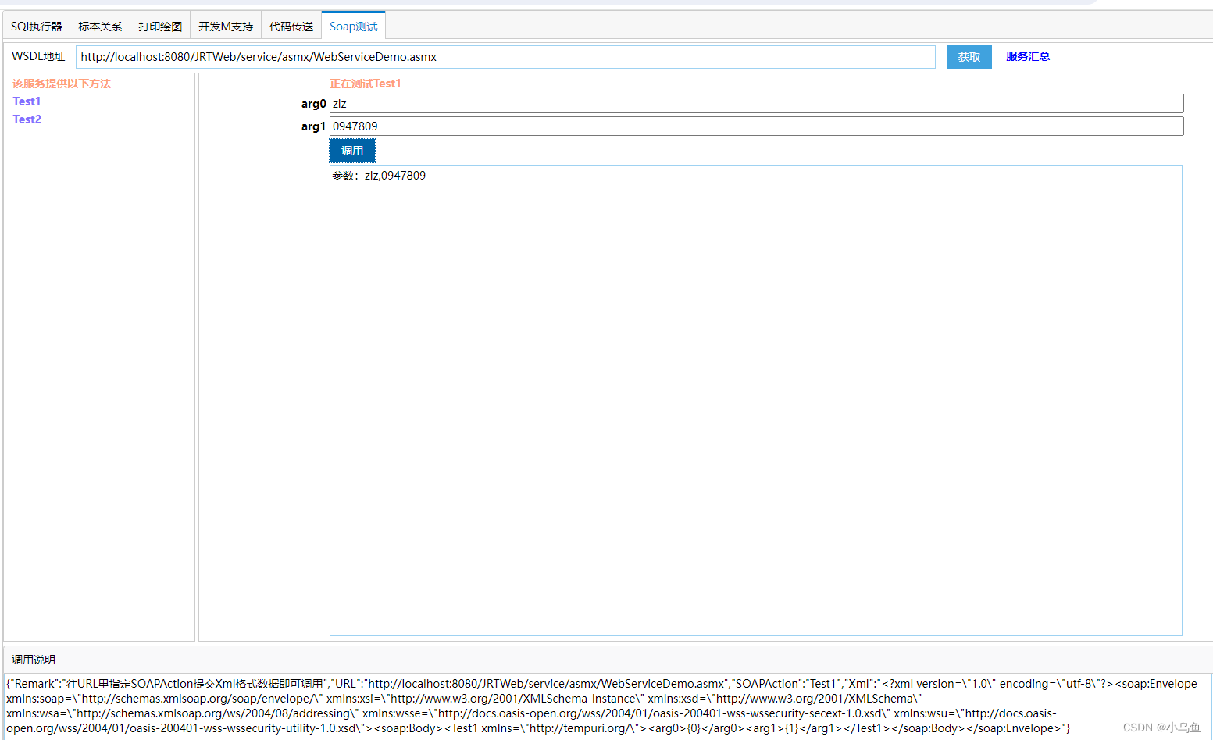
Task: Open the 服务汇总 link
Action: [1028, 56]
